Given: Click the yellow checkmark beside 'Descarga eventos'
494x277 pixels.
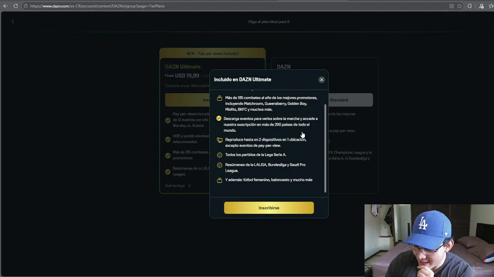Looking at the screenshot, I should [x=219, y=118].
